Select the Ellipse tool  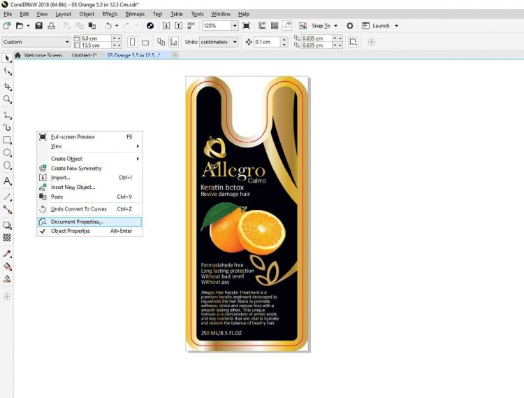point(7,153)
